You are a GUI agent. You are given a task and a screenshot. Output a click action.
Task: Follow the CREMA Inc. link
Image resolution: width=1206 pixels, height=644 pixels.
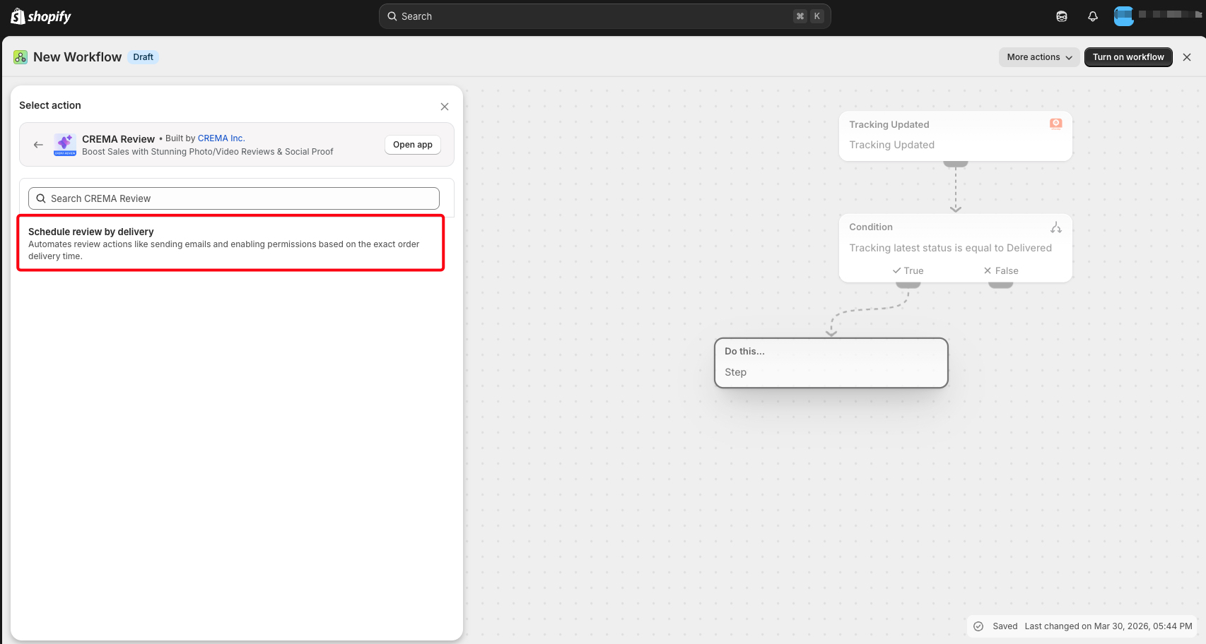[x=221, y=138]
